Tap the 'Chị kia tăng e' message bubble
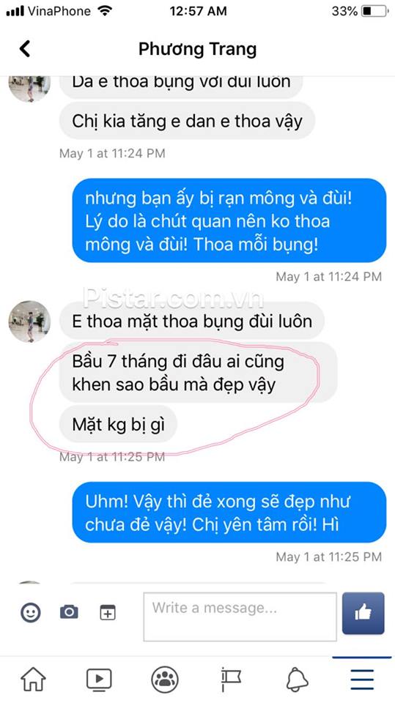 (x=187, y=121)
